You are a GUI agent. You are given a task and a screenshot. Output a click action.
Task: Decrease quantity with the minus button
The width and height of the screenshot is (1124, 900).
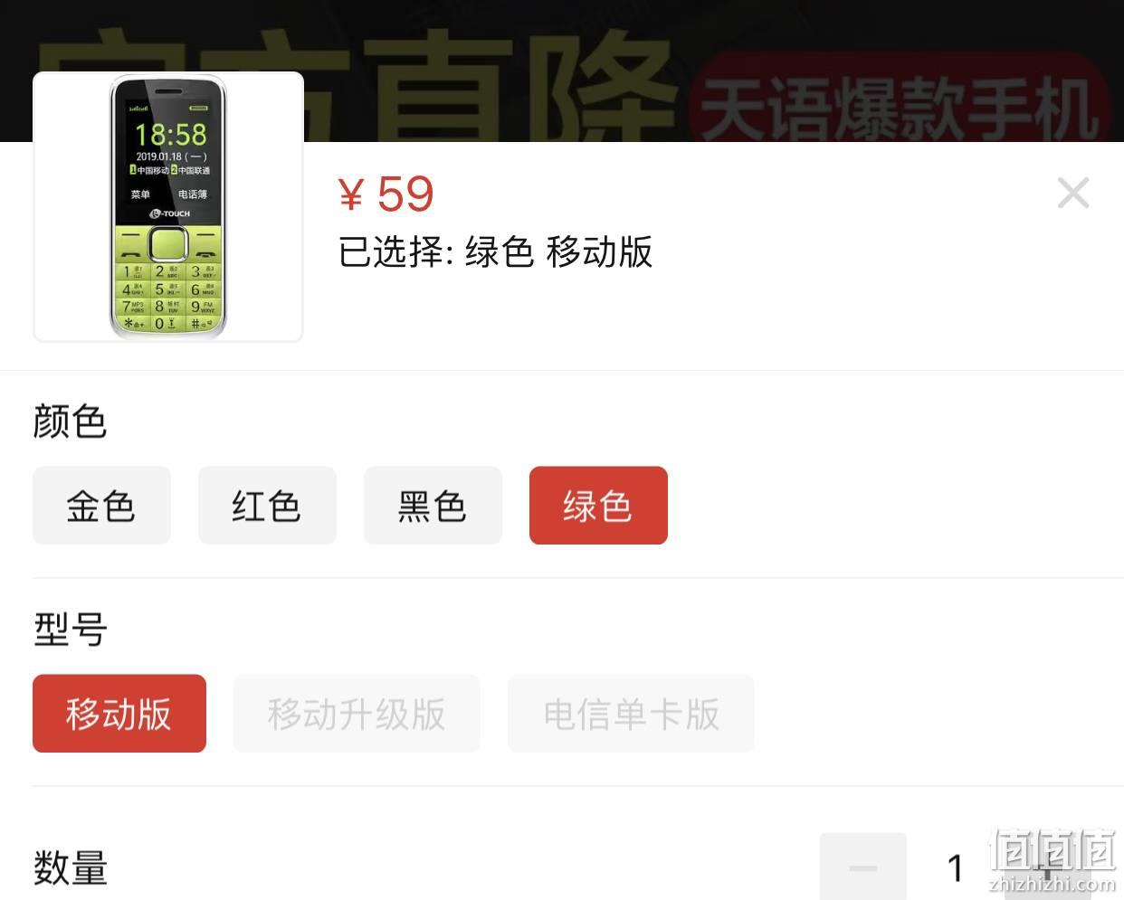click(863, 867)
